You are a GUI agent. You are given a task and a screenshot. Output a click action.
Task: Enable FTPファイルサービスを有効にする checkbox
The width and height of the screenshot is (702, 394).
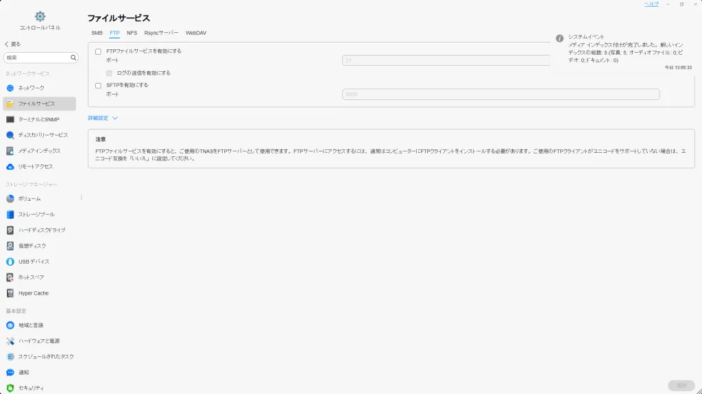(98, 51)
